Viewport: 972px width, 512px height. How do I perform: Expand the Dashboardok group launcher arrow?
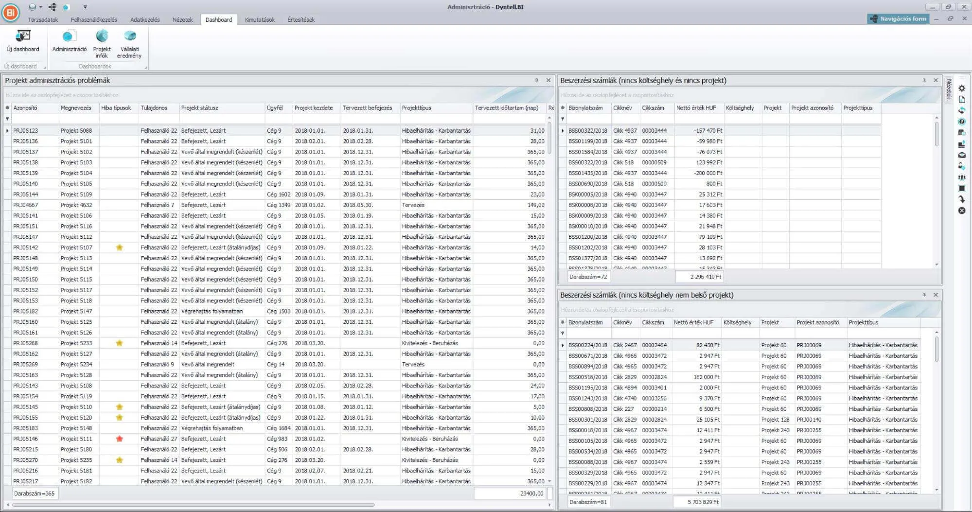coord(145,67)
